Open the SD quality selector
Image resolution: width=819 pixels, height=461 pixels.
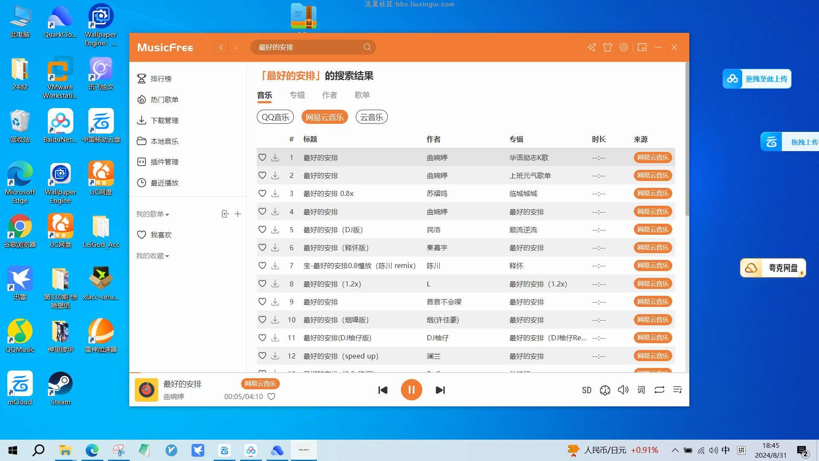(x=587, y=390)
